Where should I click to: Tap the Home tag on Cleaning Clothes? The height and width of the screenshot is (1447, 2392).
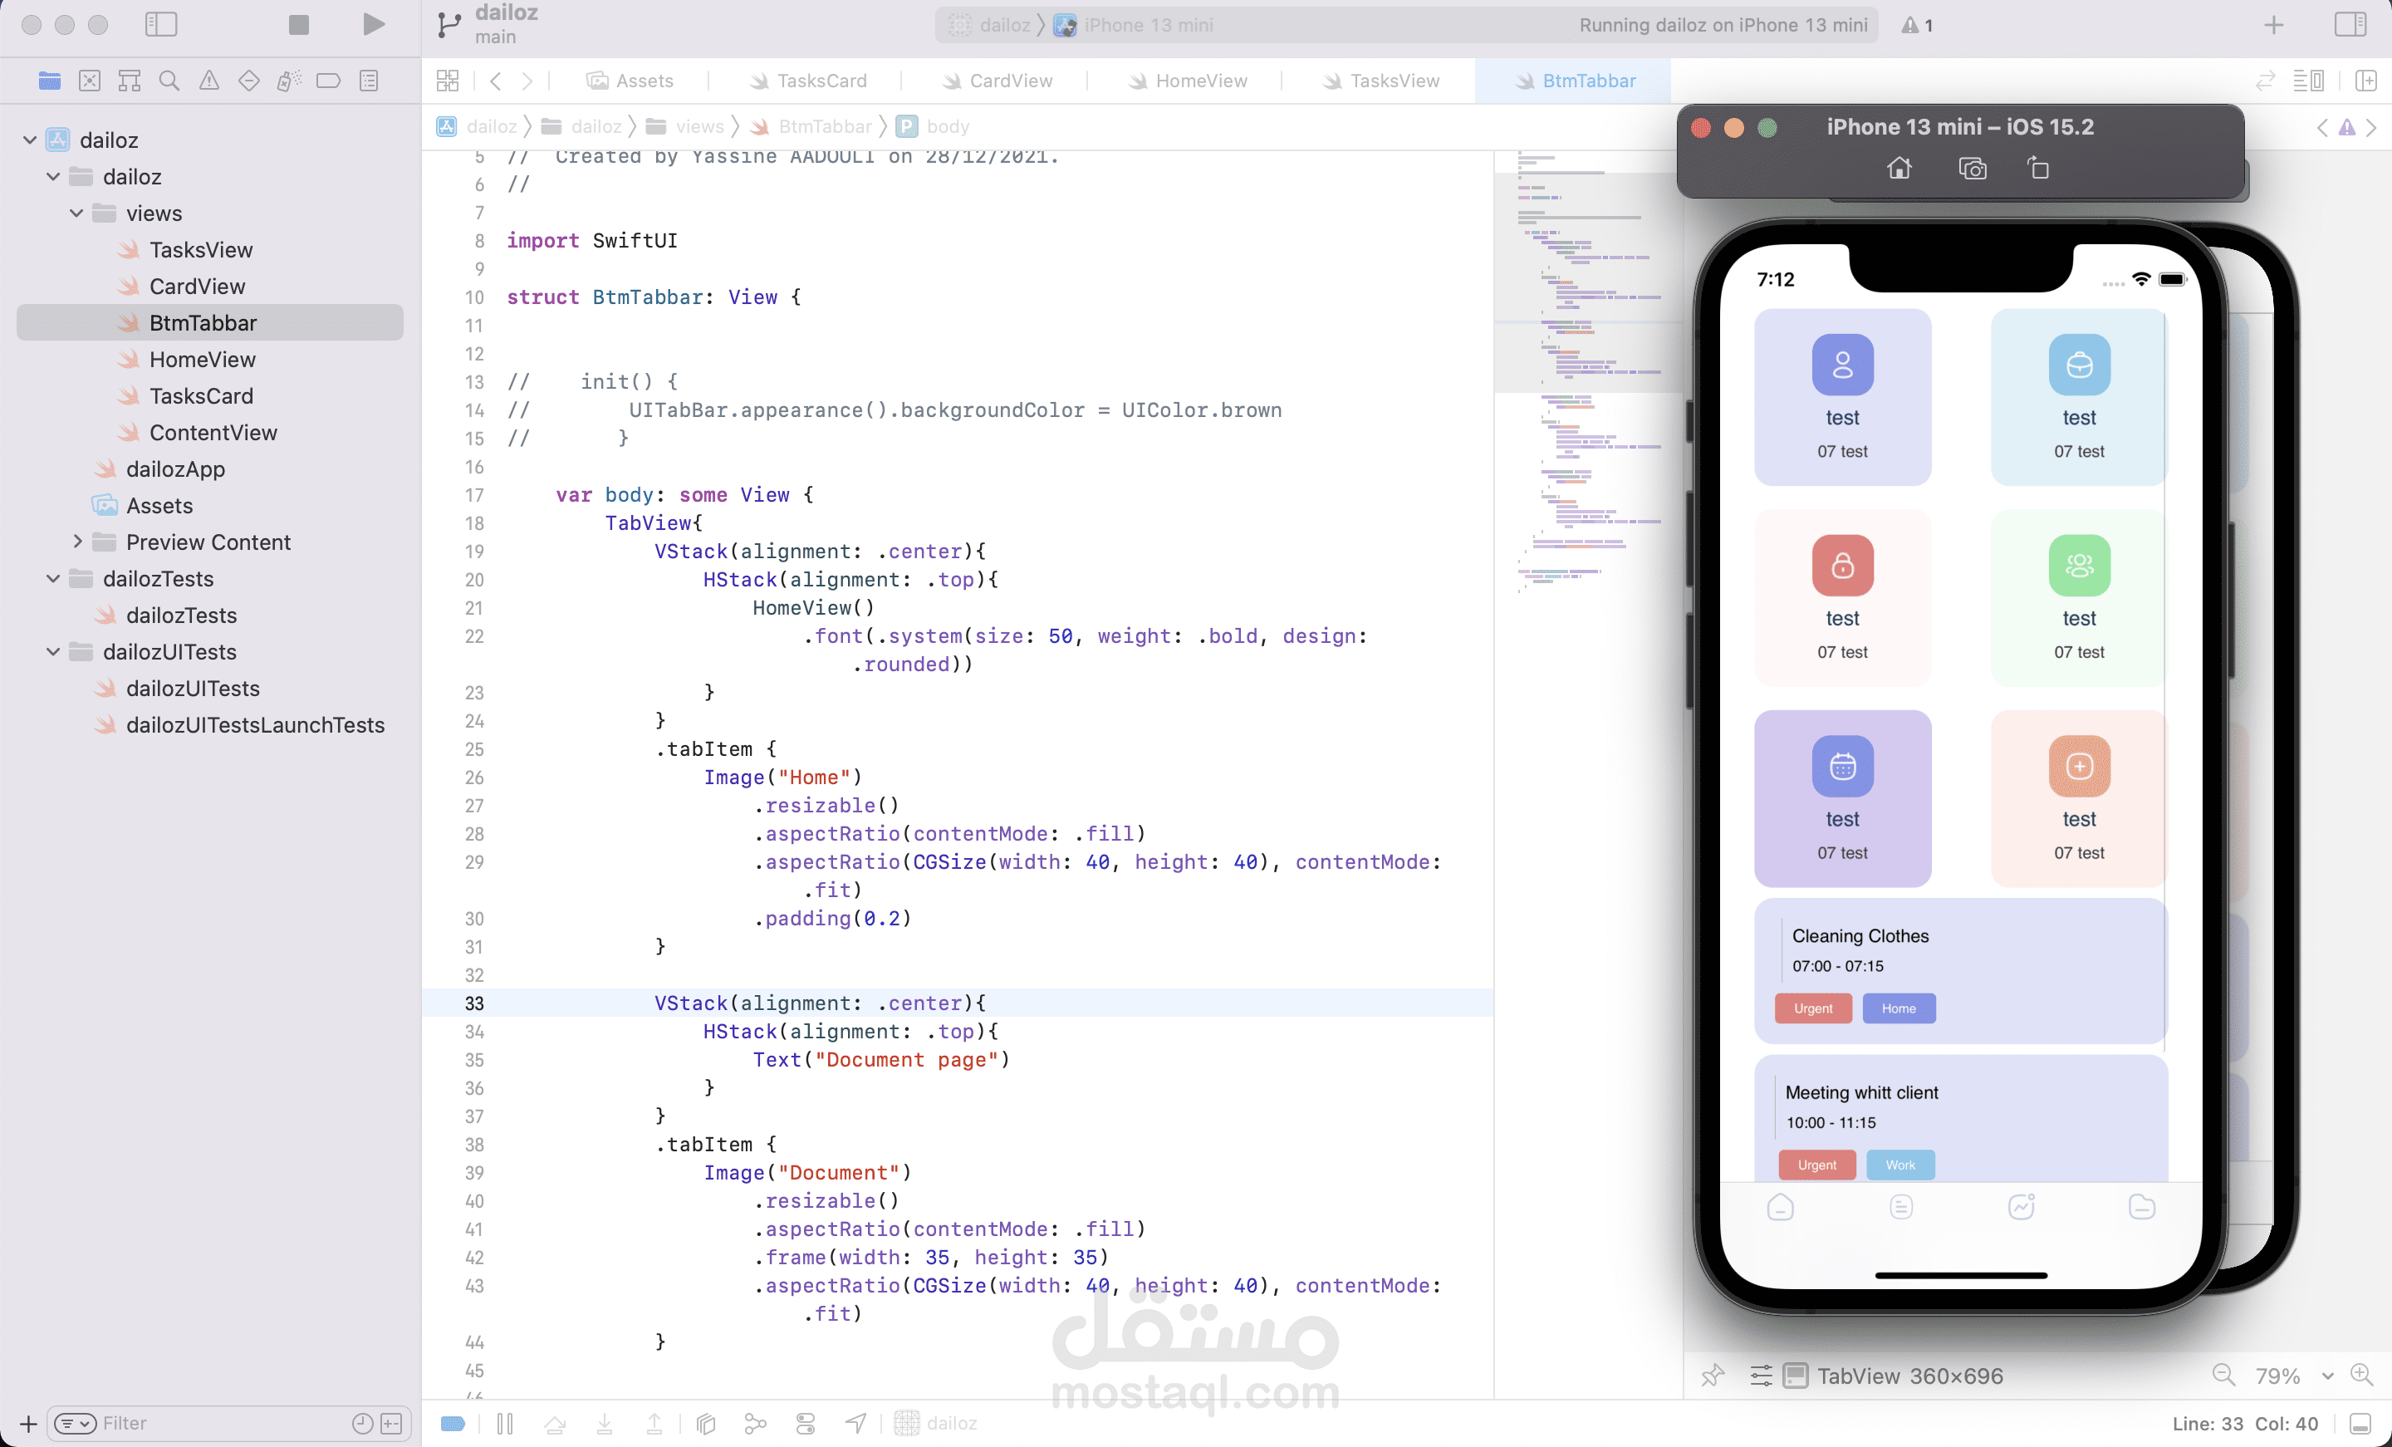pos(1899,1008)
